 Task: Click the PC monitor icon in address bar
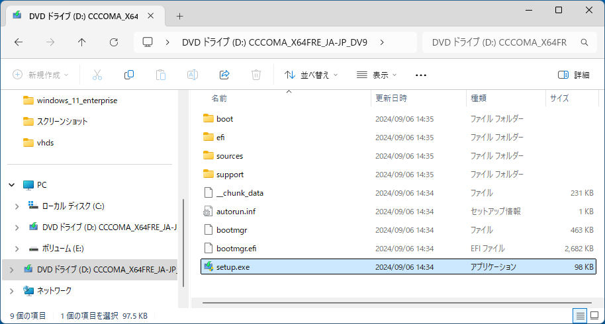[148, 42]
